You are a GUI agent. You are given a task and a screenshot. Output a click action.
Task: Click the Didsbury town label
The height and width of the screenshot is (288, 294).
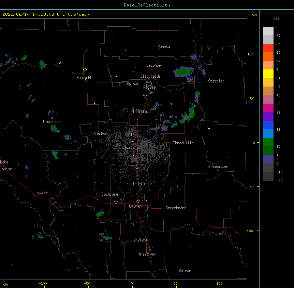[x=131, y=147]
